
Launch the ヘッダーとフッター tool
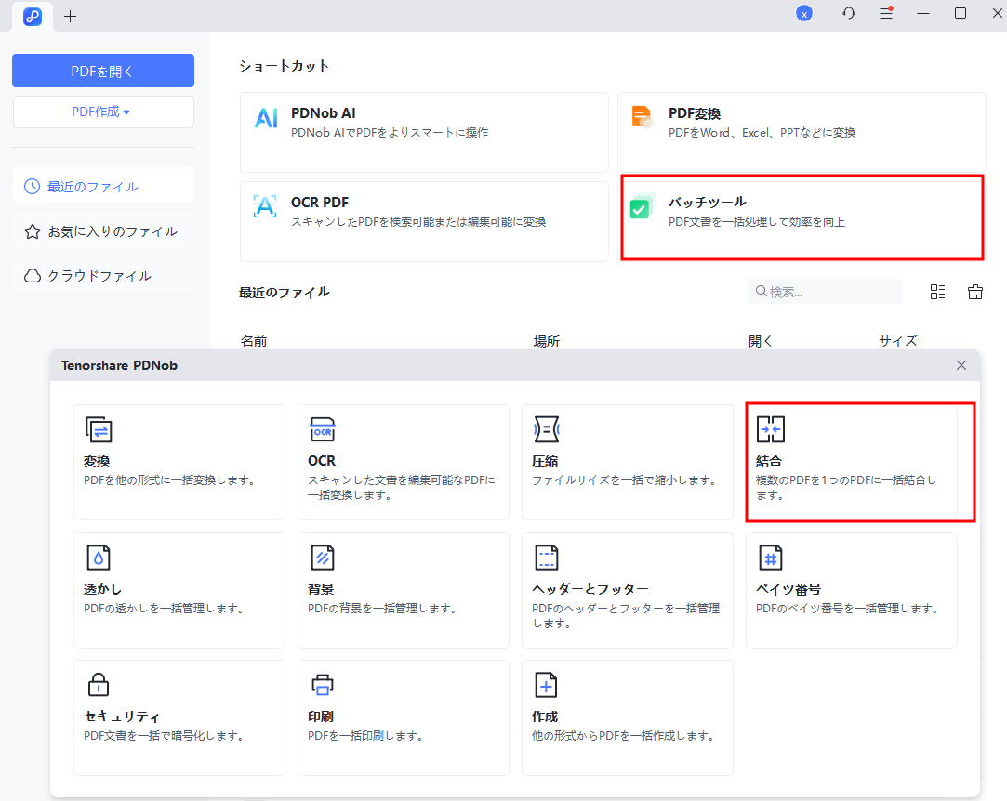pyautogui.click(x=628, y=590)
